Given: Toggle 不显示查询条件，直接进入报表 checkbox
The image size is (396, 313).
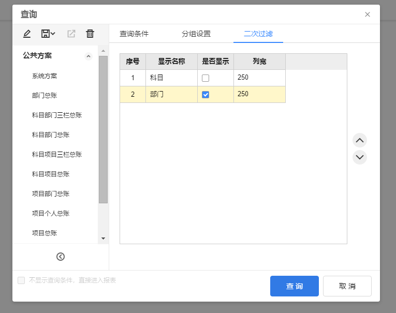Looking at the screenshot, I should click(x=21, y=280).
